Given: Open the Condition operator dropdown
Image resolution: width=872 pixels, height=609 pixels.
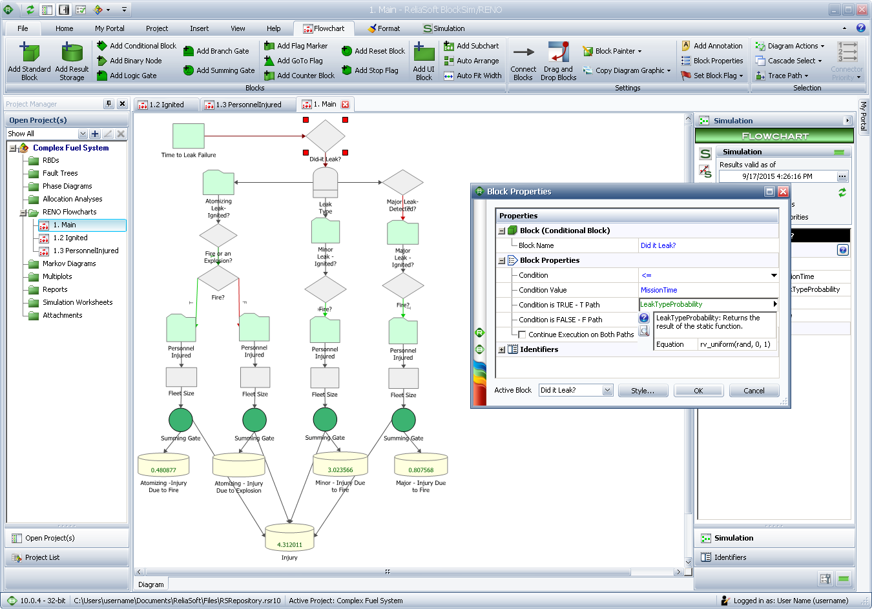Looking at the screenshot, I should (774, 275).
